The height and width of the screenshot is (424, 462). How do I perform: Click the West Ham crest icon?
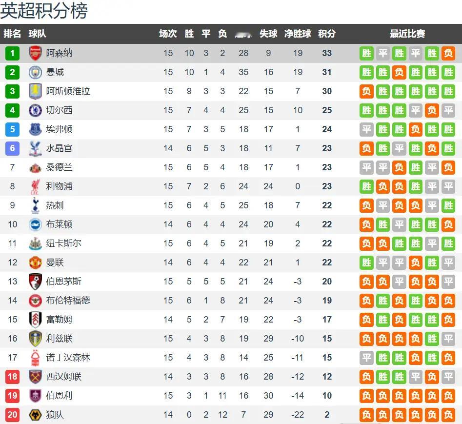click(x=35, y=377)
